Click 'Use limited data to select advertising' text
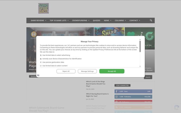Viewport: 181px width, 113px height. pos(56,55)
